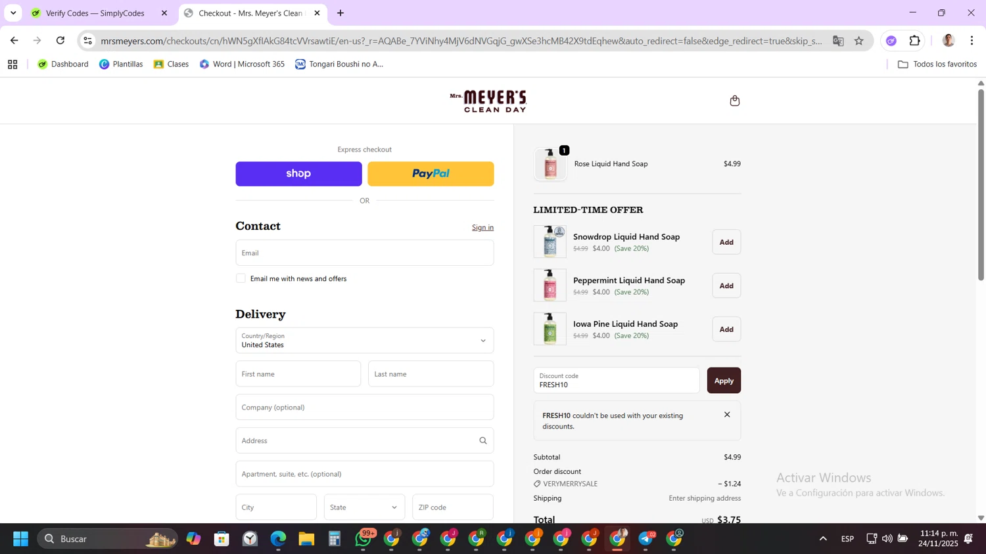Click the translate page icon
The height and width of the screenshot is (554, 986).
click(x=838, y=41)
